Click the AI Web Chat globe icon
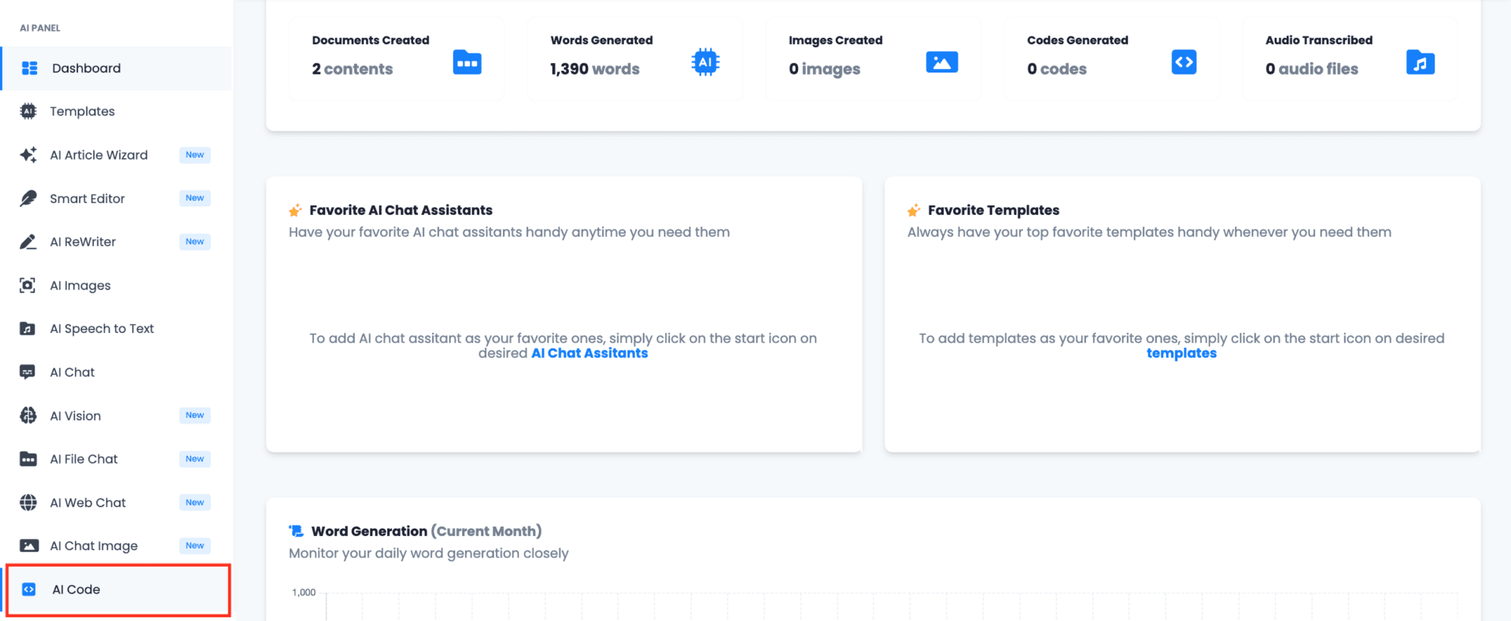 28,502
